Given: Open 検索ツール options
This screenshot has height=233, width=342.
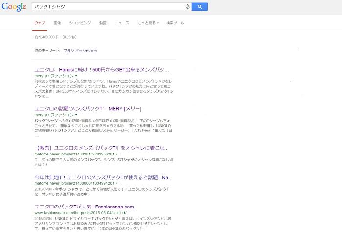Looking at the screenshot, I should pyautogui.click(x=175, y=23).
